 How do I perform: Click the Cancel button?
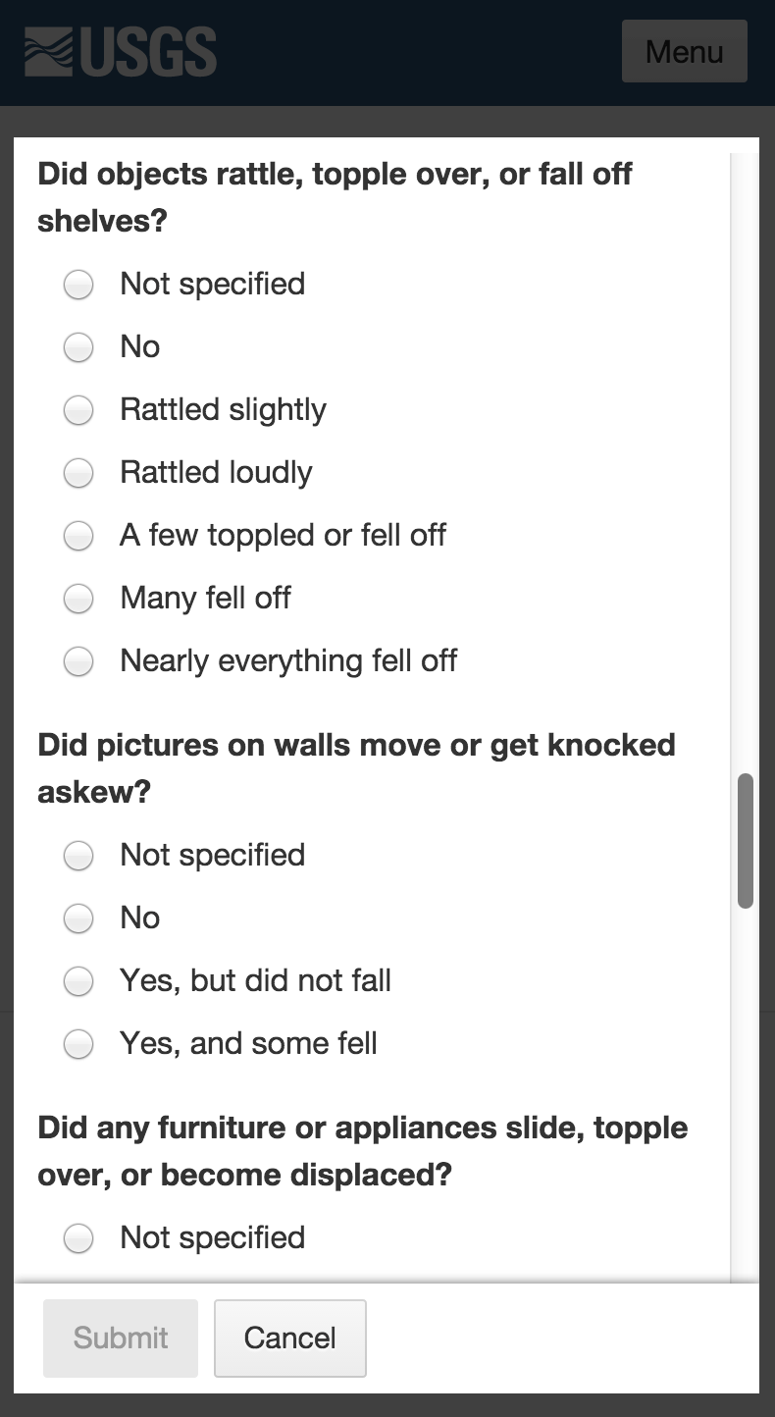pyautogui.click(x=289, y=1338)
